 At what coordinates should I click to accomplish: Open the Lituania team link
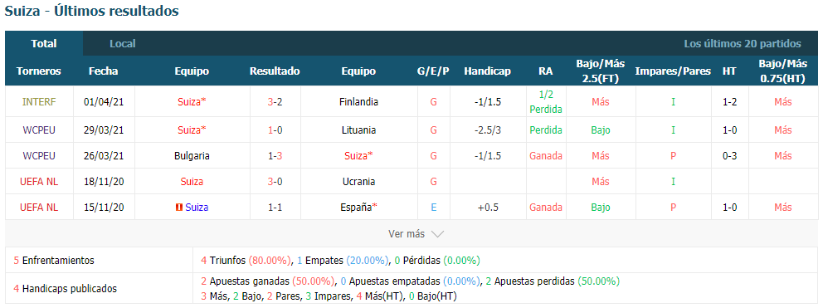point(358,130)
